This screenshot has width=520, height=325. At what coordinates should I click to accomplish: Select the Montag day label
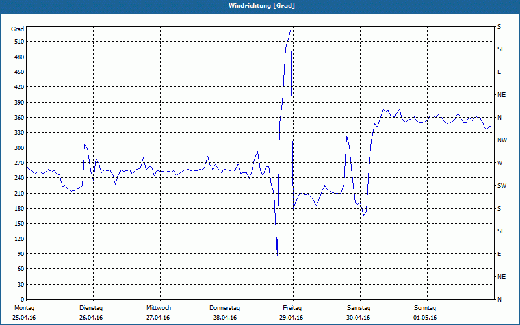[24, 308]
